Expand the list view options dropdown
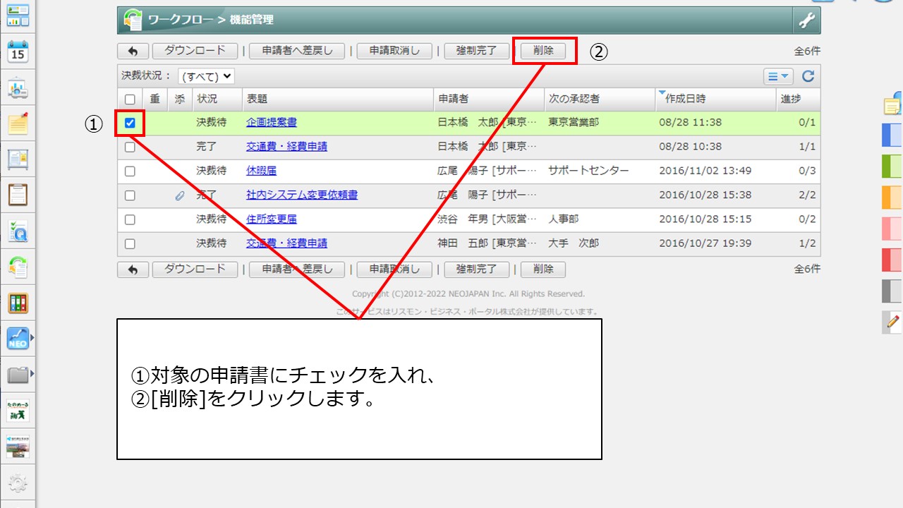The image size is (903, 508). click(778, 76)
